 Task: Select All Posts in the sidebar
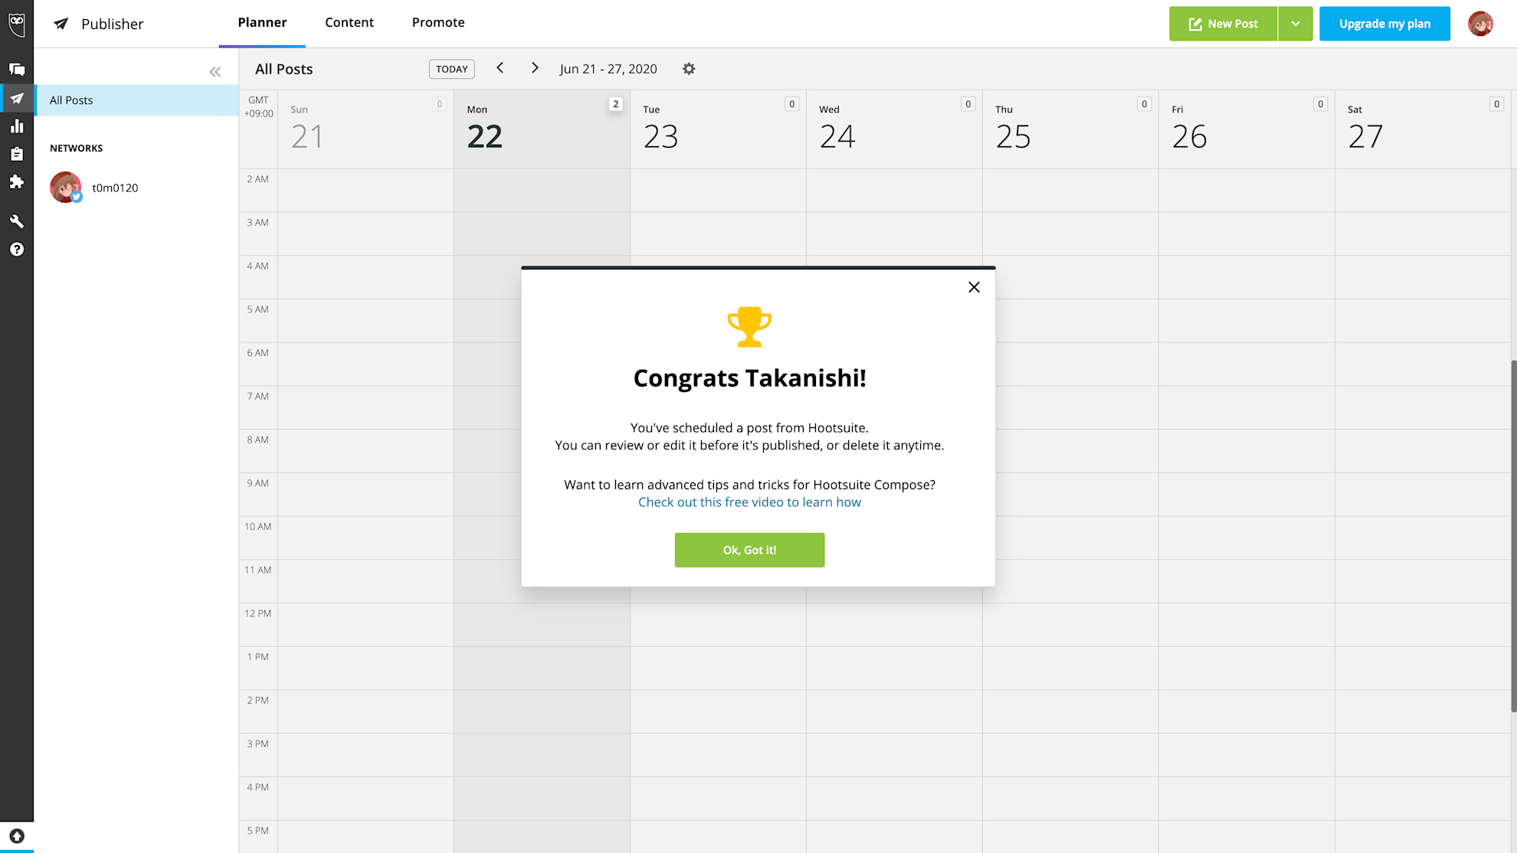(136, 100)
